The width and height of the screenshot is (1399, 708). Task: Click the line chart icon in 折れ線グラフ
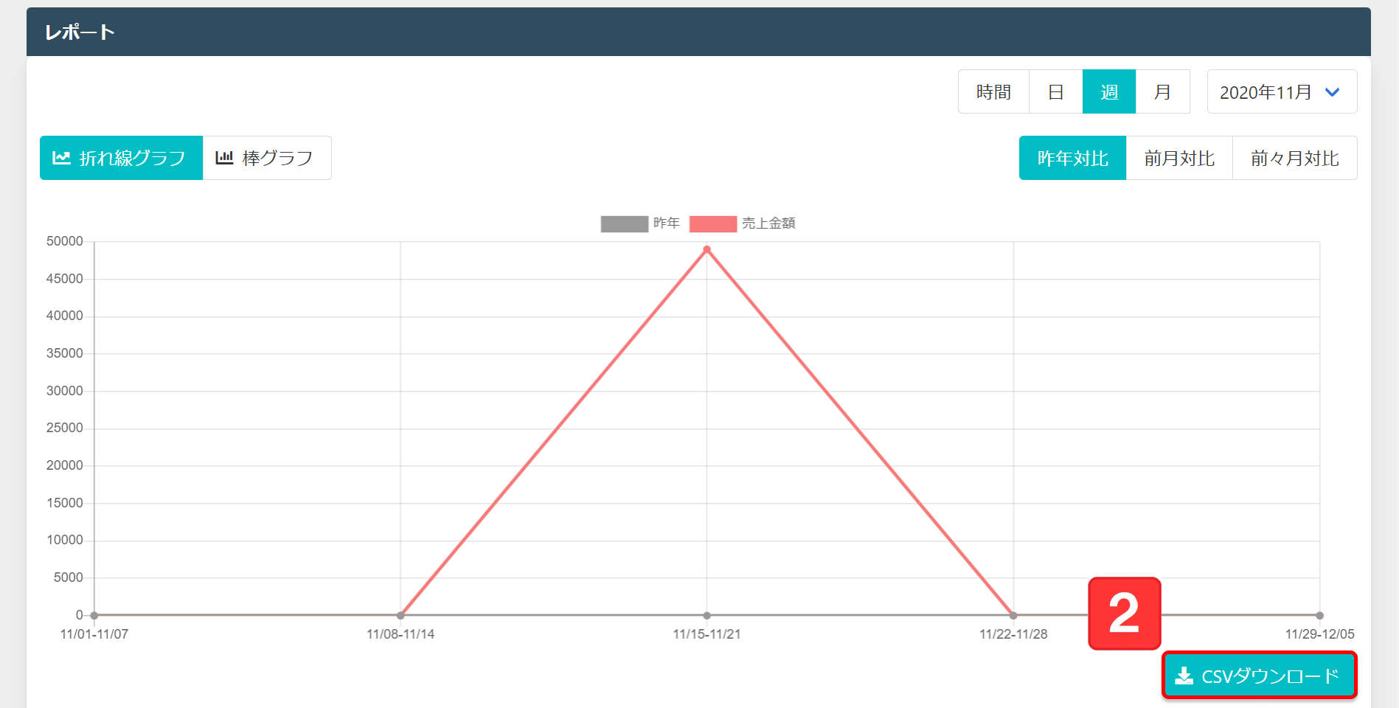pyautogui.click(x=61, y=158)
